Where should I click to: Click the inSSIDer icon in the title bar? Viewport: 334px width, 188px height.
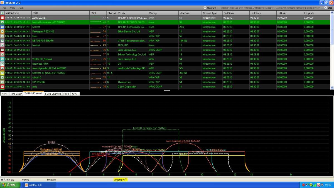(x=3, y=3)
